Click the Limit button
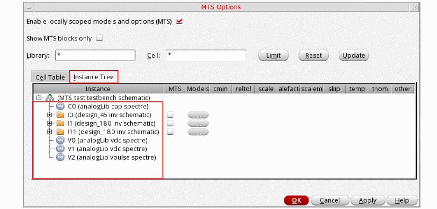The height and width of the screenshot is (209, 437). pos(274,55)
